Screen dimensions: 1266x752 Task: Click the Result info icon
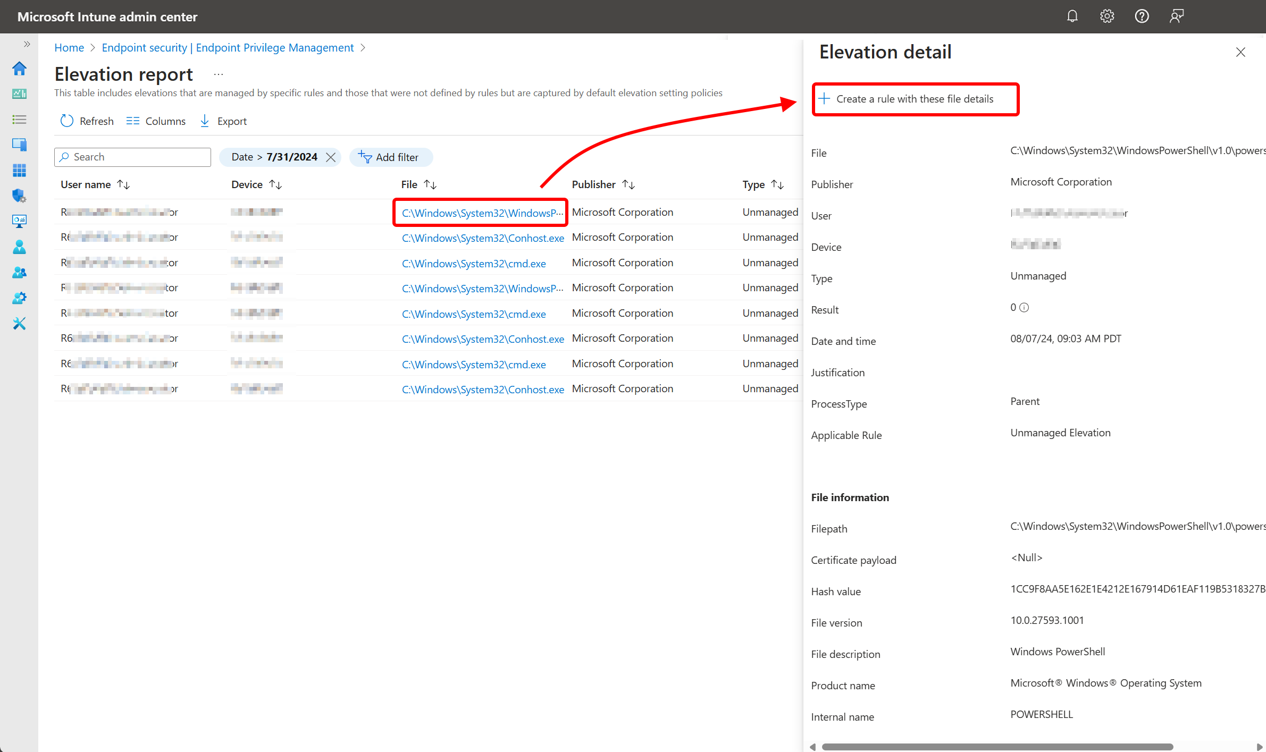click(1024, 307)
